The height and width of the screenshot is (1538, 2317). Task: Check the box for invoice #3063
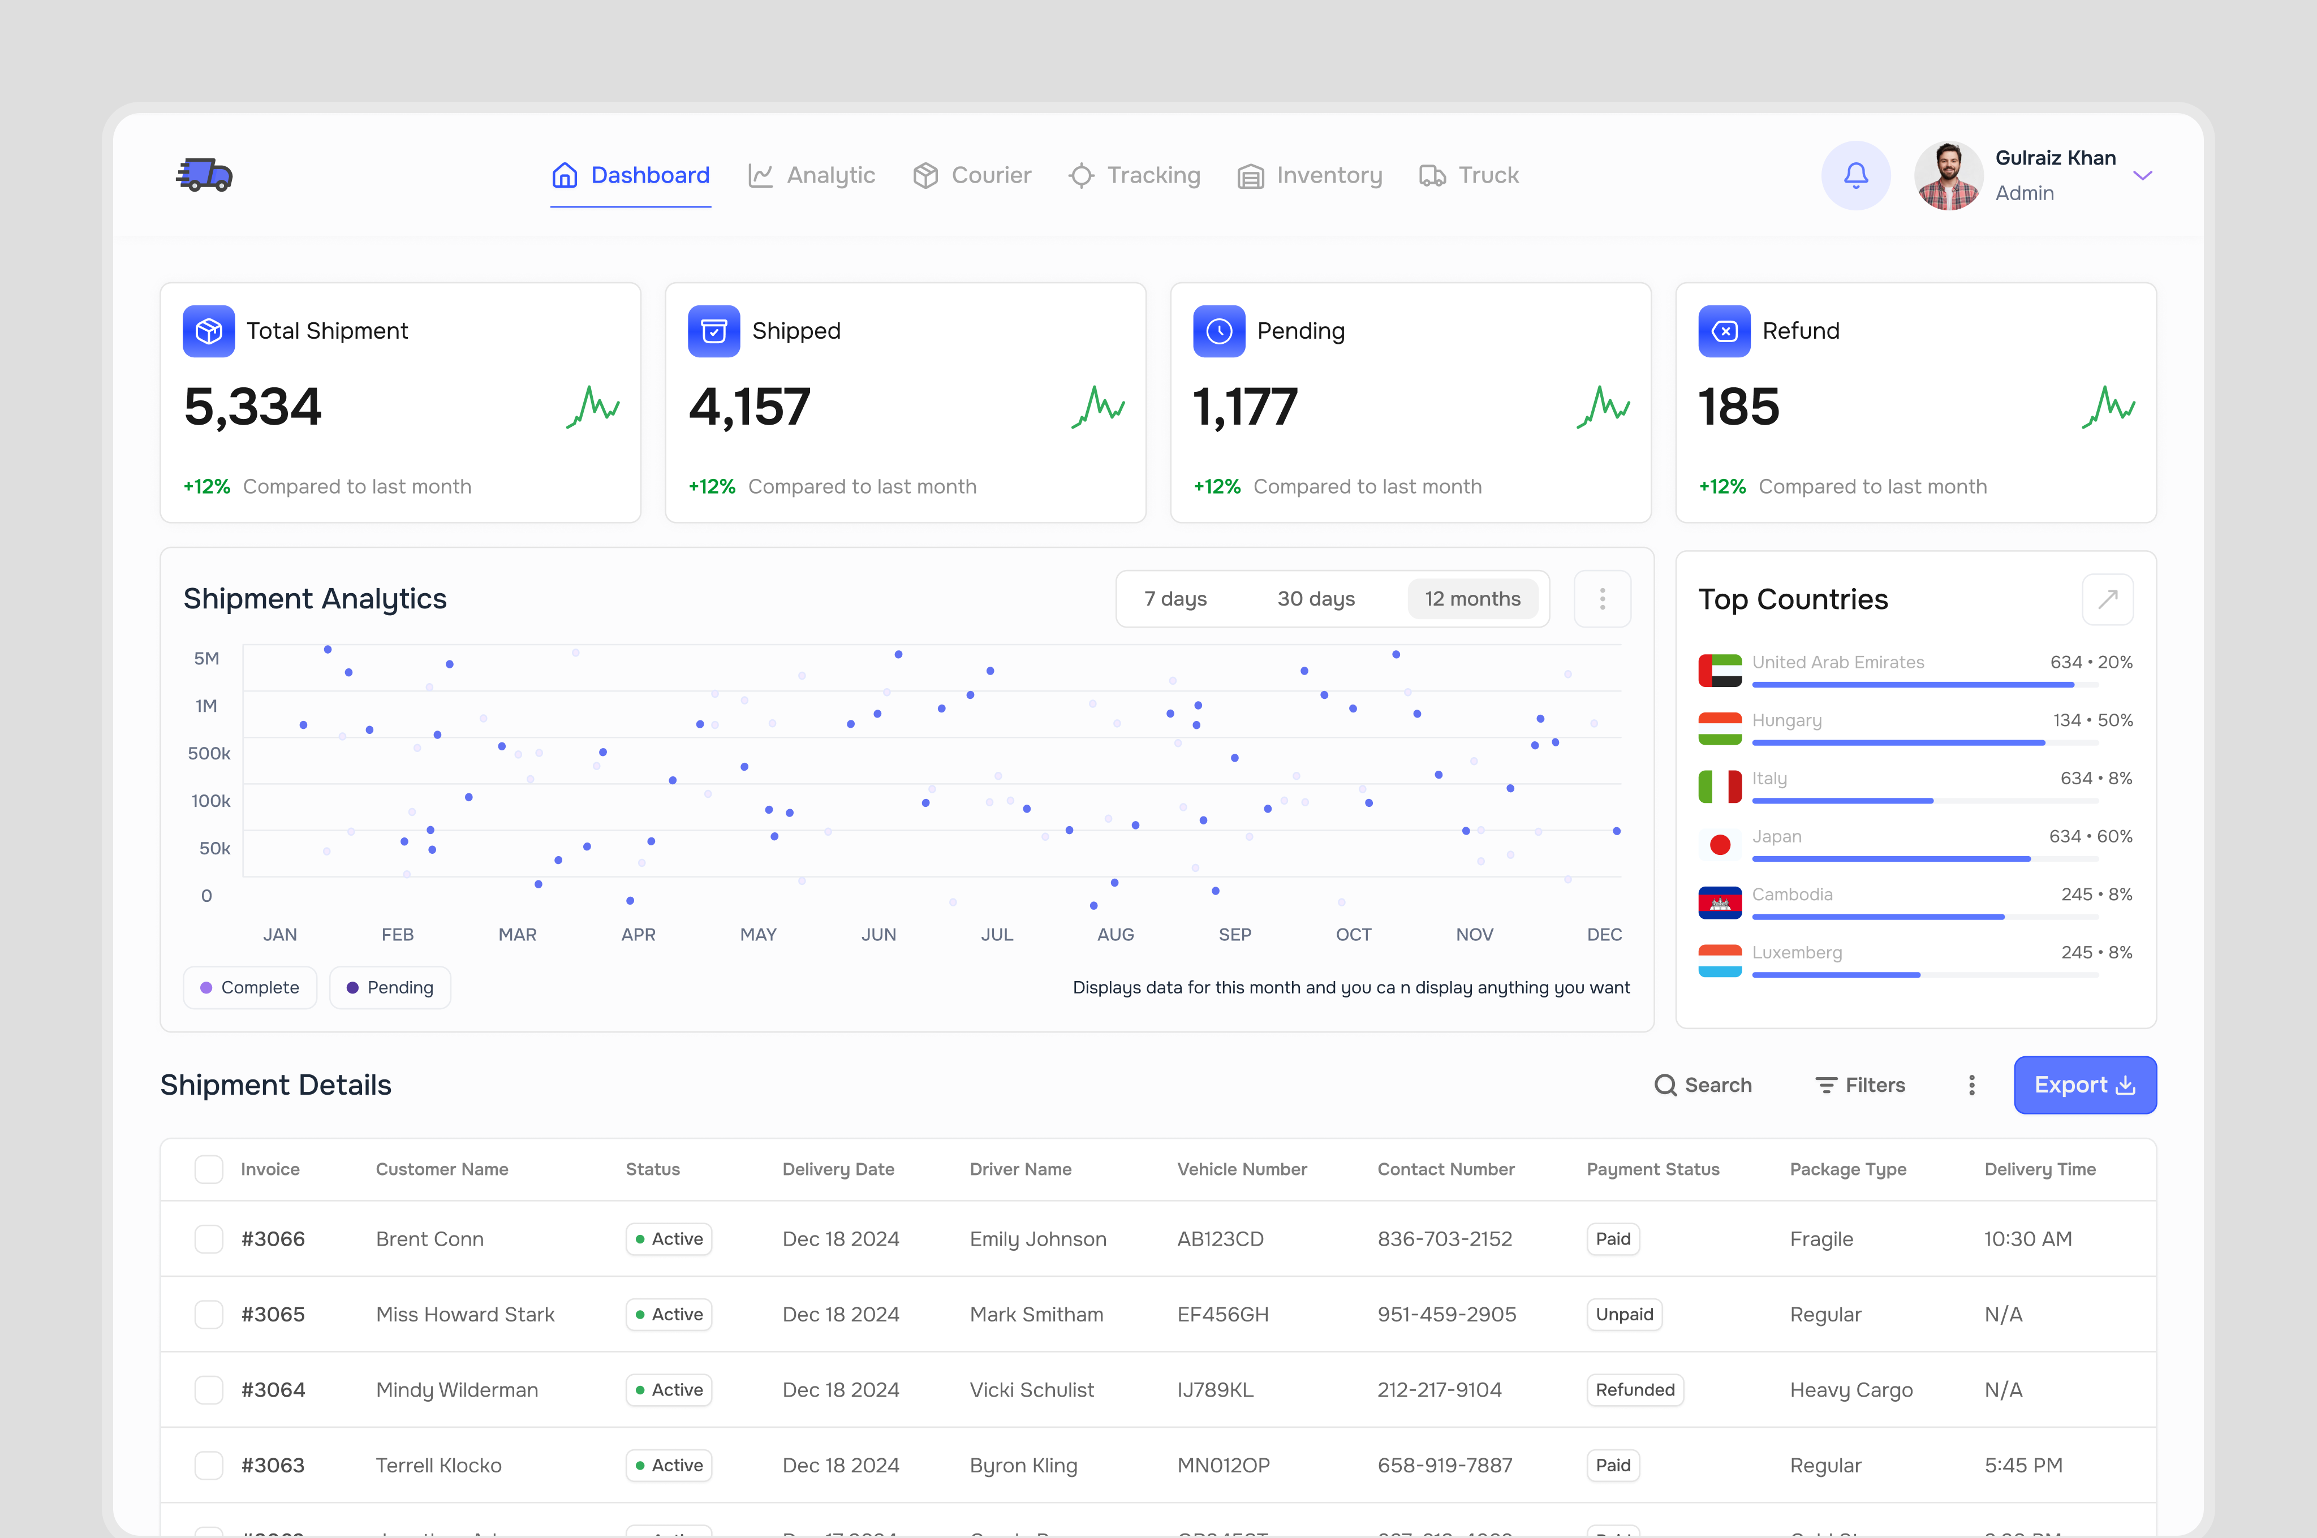pyautogui.click(x=208, y=1466)
